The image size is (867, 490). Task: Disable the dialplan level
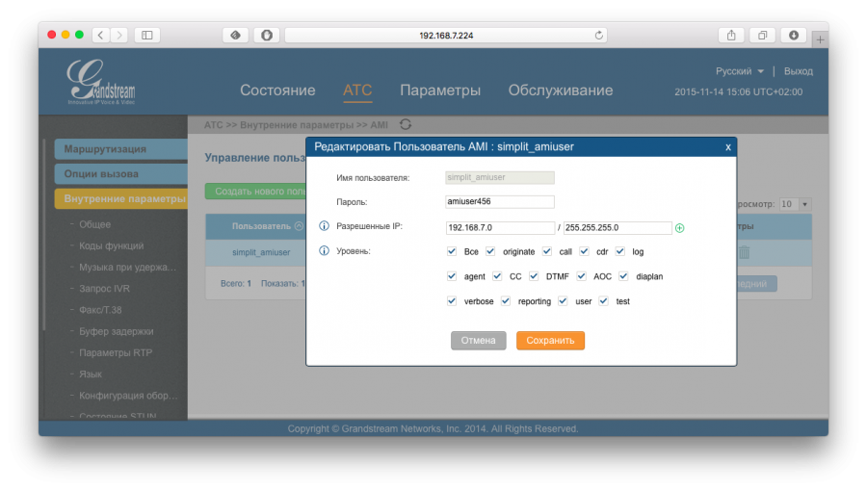point(623,276)
